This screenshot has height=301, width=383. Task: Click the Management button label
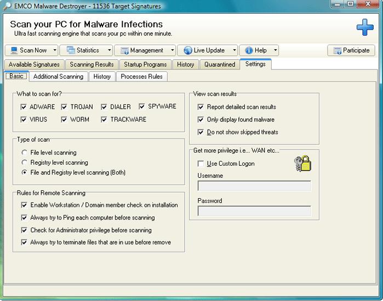point(146,50)
